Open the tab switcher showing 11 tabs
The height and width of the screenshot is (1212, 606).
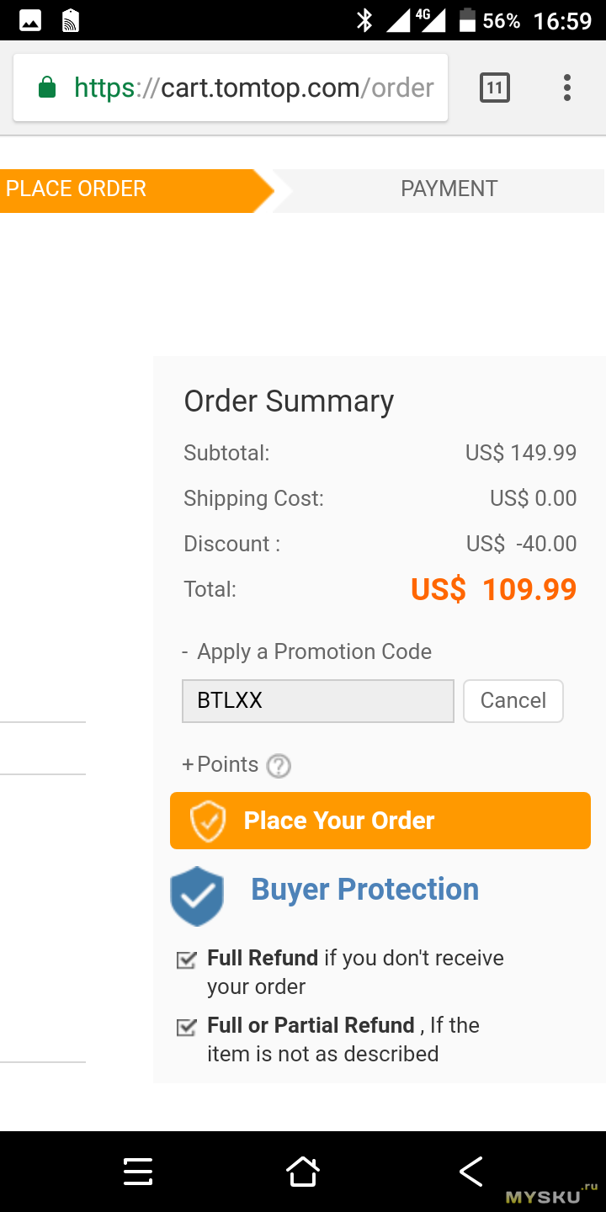click(495, 88)
